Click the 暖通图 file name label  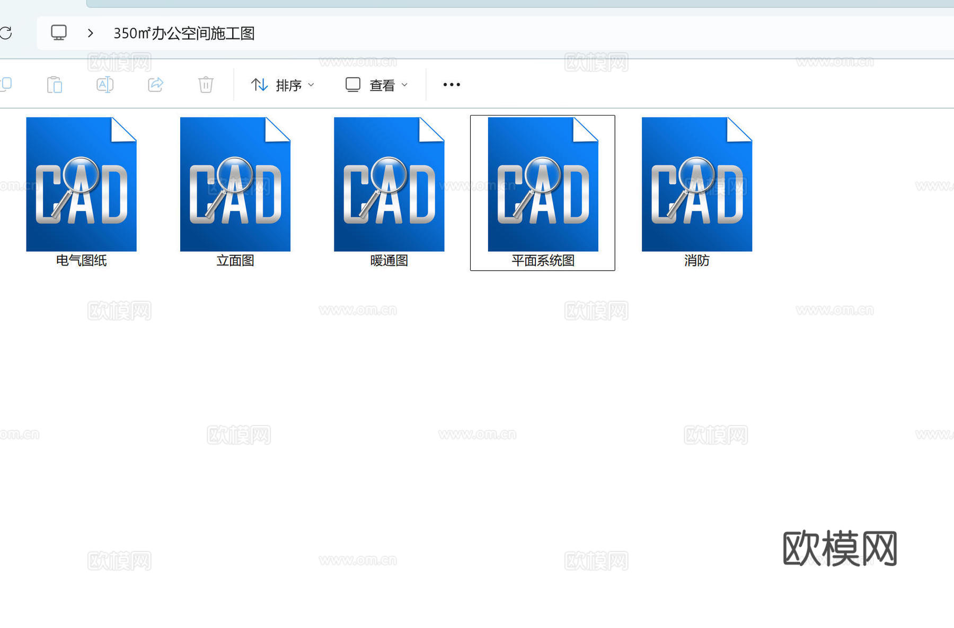click(x=389, y=260)
